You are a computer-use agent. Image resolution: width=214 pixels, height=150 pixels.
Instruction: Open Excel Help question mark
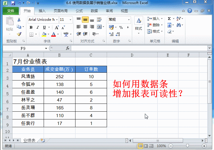(190, 11)
